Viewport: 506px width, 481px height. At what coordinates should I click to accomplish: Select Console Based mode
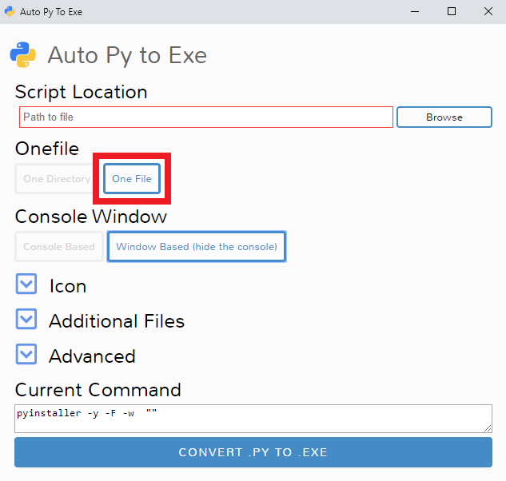(59, 247)
